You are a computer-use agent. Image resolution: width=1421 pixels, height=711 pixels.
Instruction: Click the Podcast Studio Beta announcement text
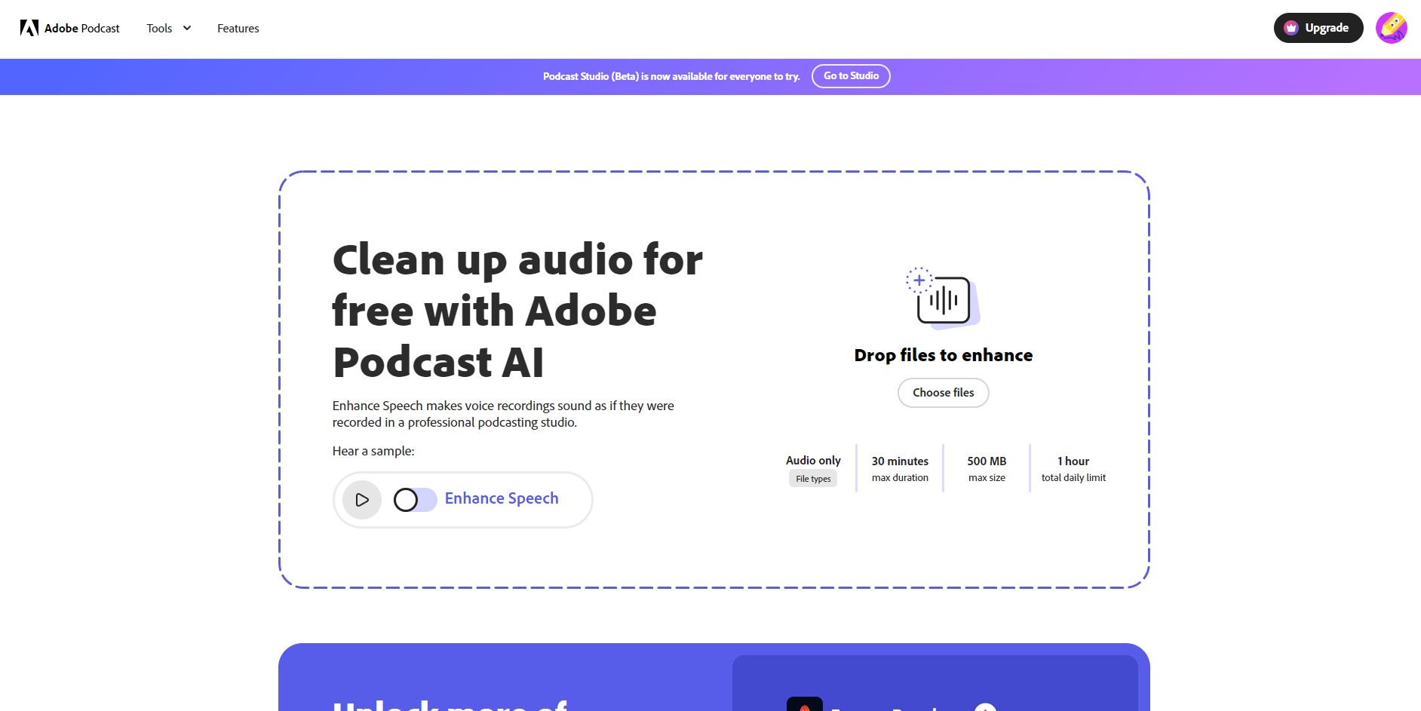click(x=671, y=76)
